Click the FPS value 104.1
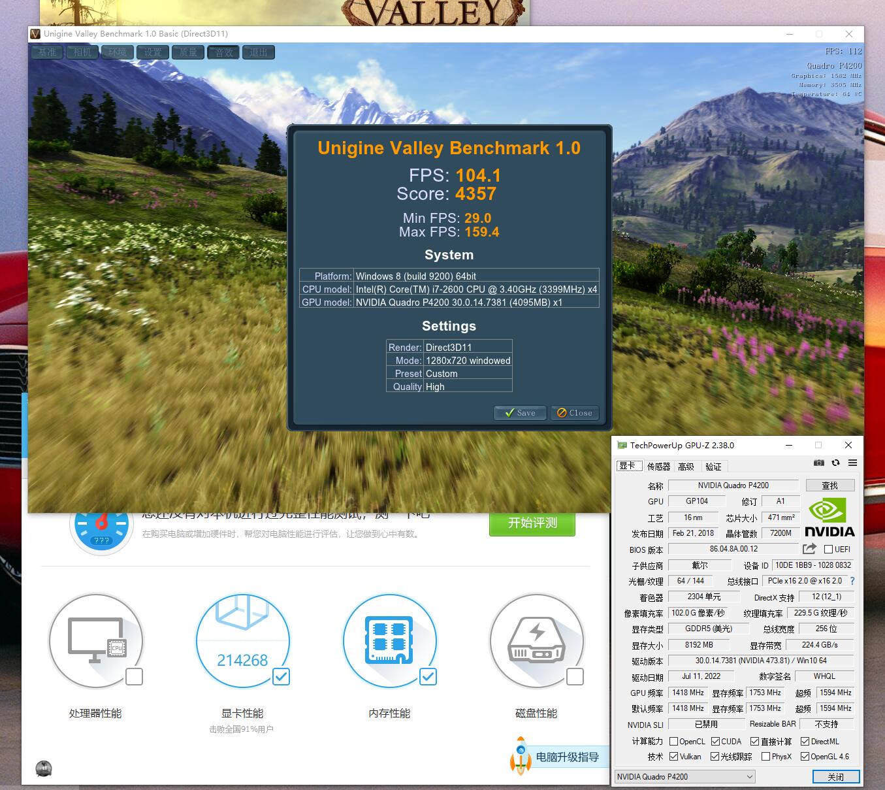This screenshot has width=885, height=790. (x=478, y=175)
